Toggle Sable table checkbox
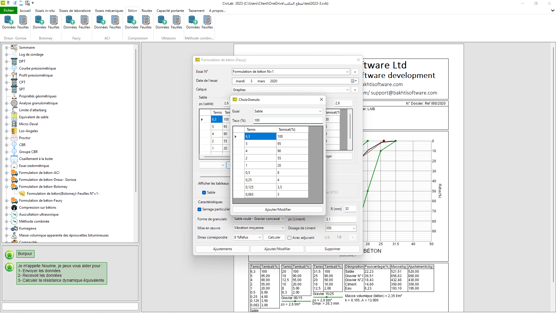The width and height of the screenshot is (556, 313). coord(204,193)
